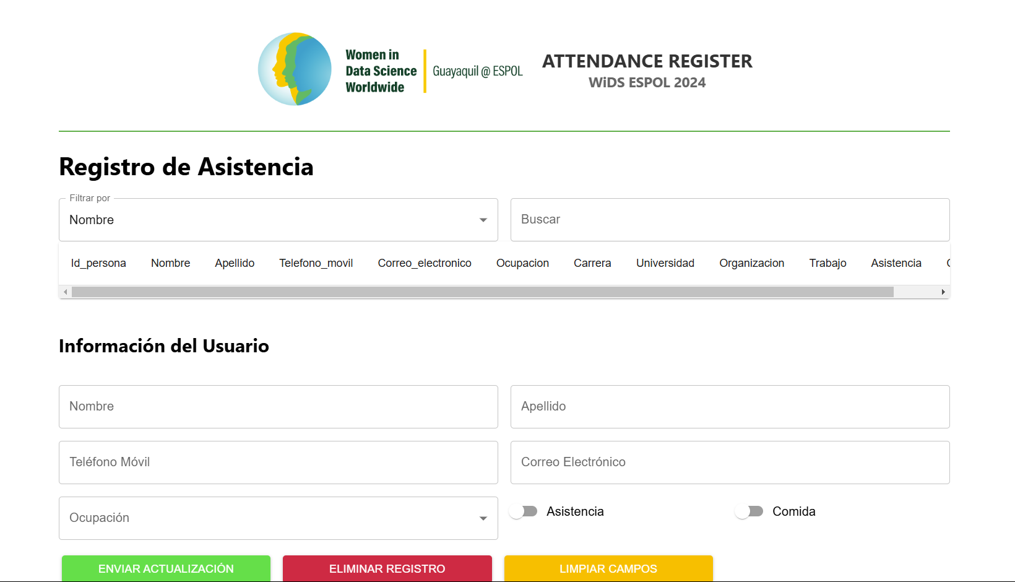Click the Ocupacion column header
This screenshot has width=1015, height=582.
[522, 263]
